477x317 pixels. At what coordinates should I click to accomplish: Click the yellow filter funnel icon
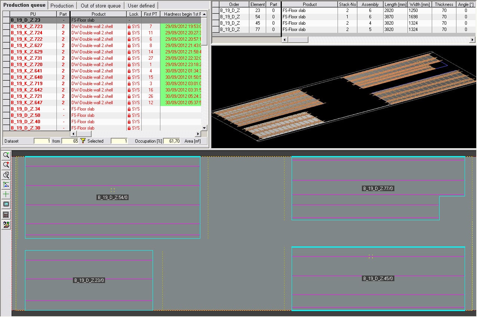83,141
